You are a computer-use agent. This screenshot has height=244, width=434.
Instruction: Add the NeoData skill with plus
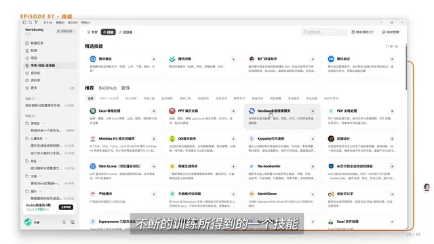coord(313,111)
